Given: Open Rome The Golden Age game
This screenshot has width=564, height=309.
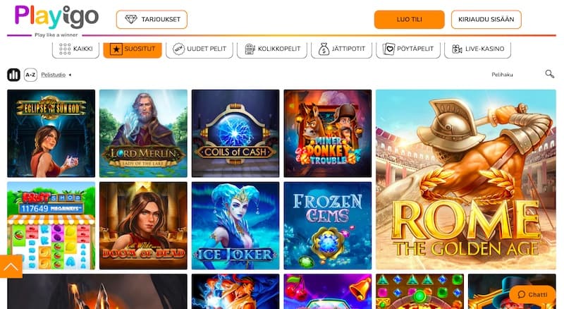Looking at the screenshot, I should tap(466, 179).
